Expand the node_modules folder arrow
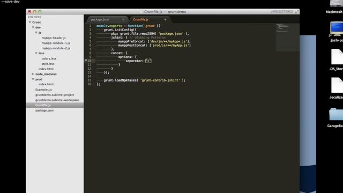The height and width of the screenshot is (193, 343). click(x=33, y=74)
